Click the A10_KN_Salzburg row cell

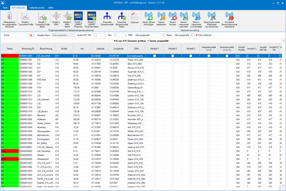tap(46, 147)
